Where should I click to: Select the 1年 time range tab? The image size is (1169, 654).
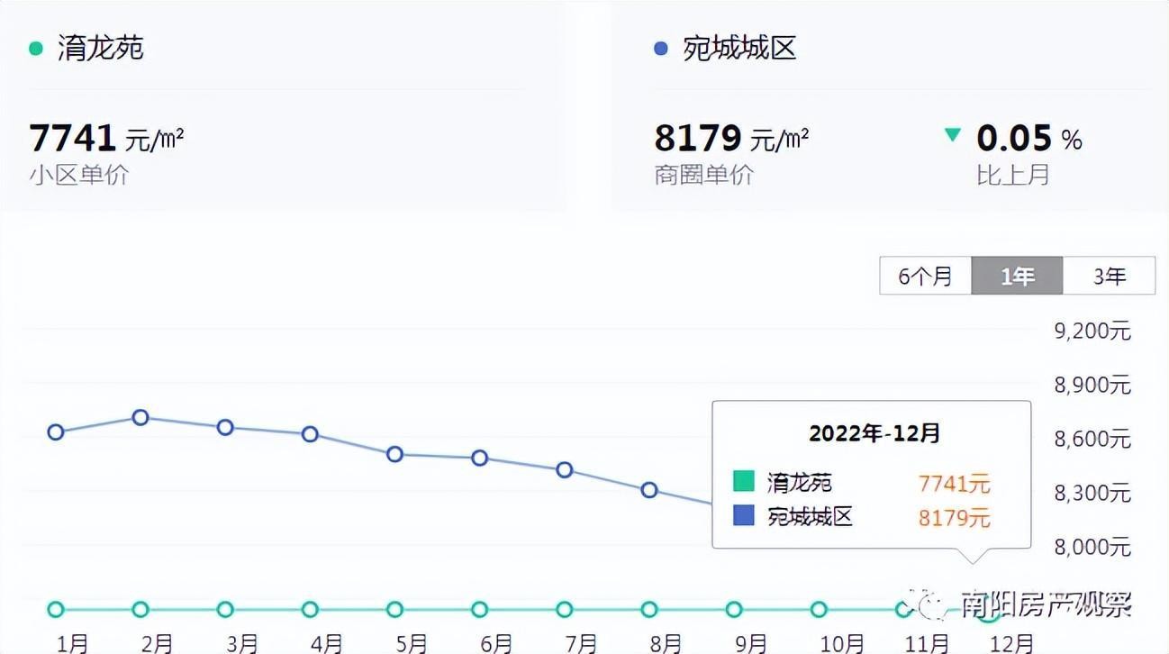coord(1017,276)
